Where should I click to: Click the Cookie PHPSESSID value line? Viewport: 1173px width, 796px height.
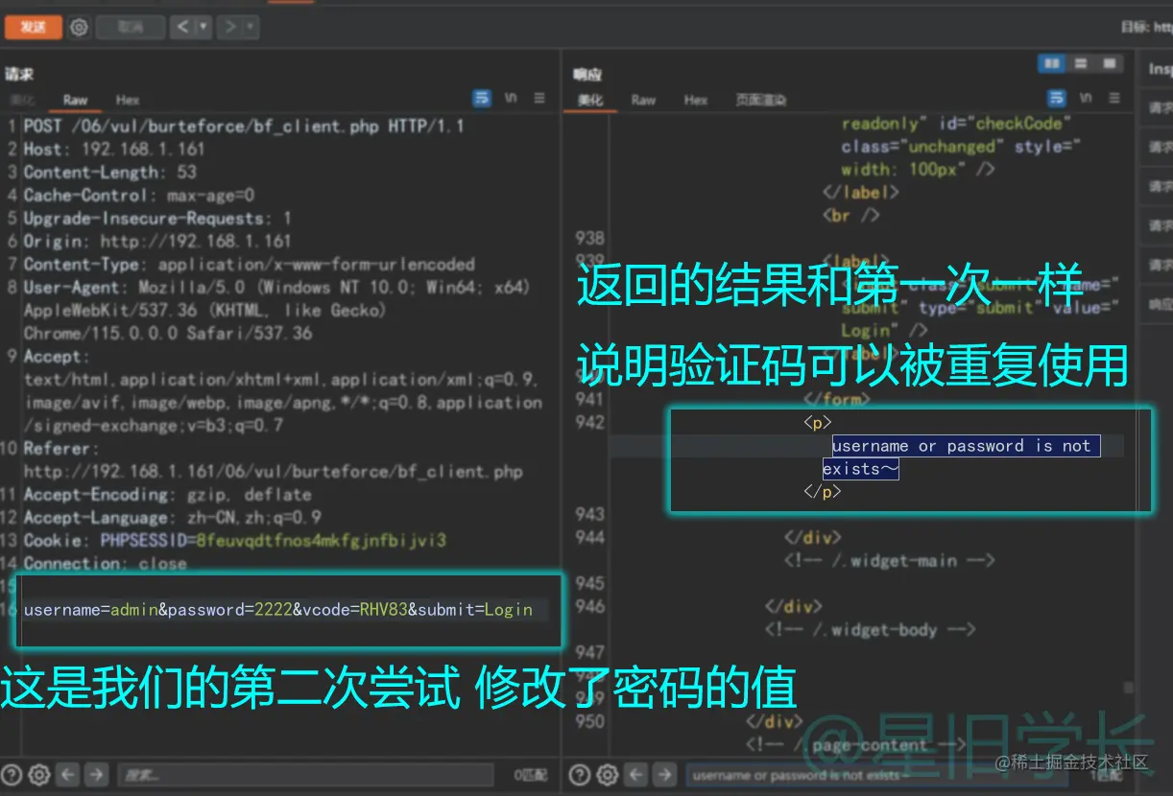[234, 540]
